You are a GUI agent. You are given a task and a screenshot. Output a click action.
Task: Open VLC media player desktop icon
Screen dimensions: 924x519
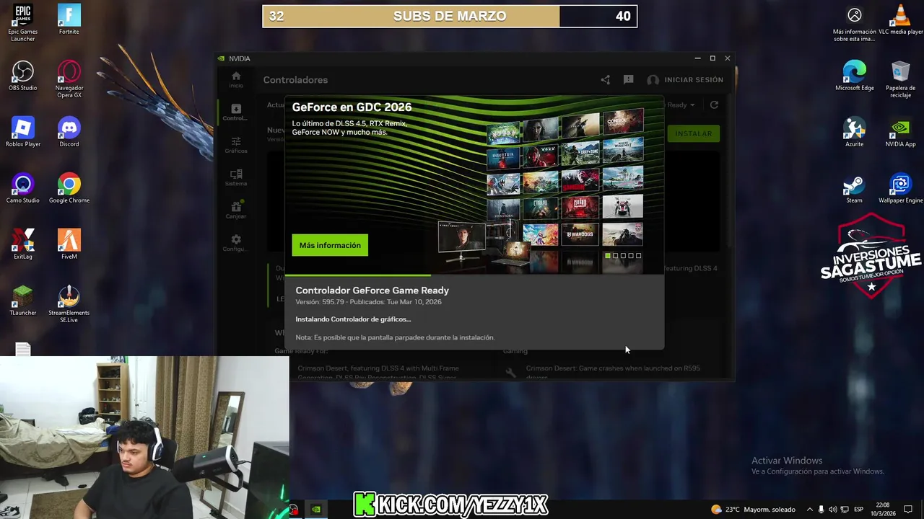900,20
